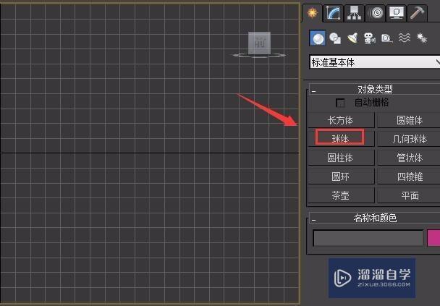Select the Geometry category icon

[318, 38]
